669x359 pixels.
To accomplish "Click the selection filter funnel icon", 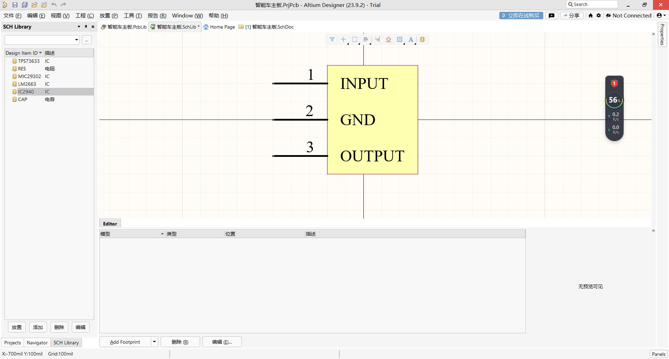I will point(332,39).
